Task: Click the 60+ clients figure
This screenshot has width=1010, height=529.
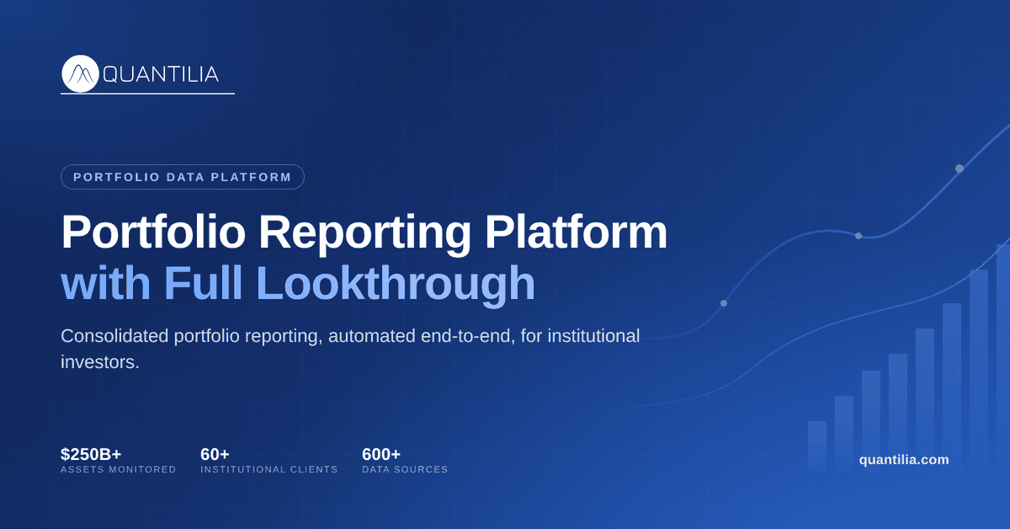Action: point(215,454)
